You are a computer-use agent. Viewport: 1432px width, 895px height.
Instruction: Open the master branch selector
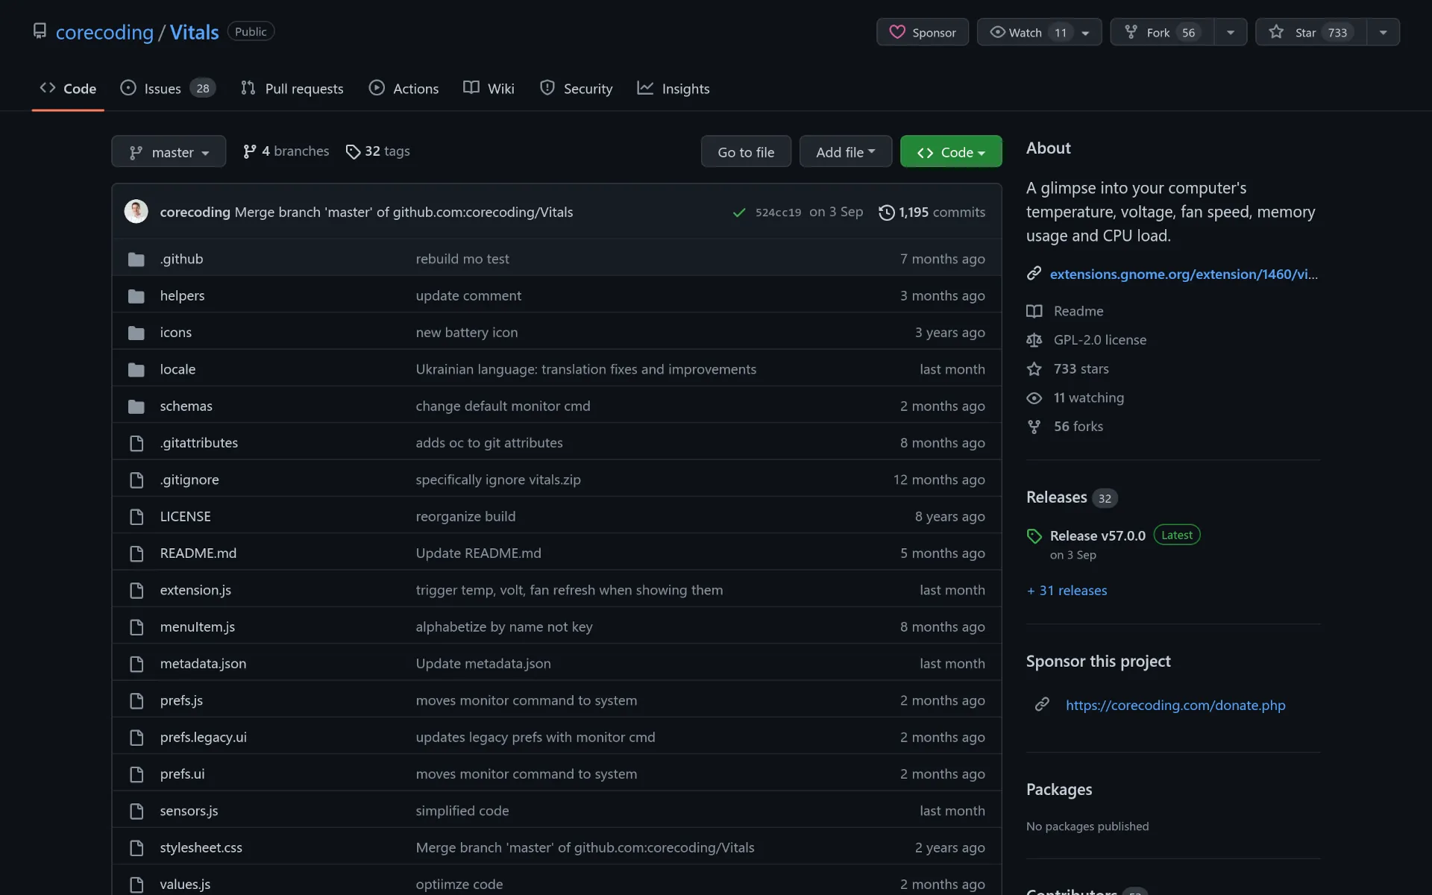click(169, 151)
